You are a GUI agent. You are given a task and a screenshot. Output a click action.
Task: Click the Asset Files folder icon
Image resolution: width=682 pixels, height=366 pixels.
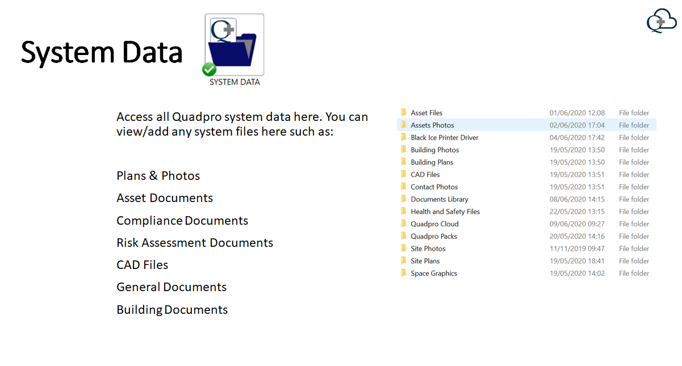point(404,112)
